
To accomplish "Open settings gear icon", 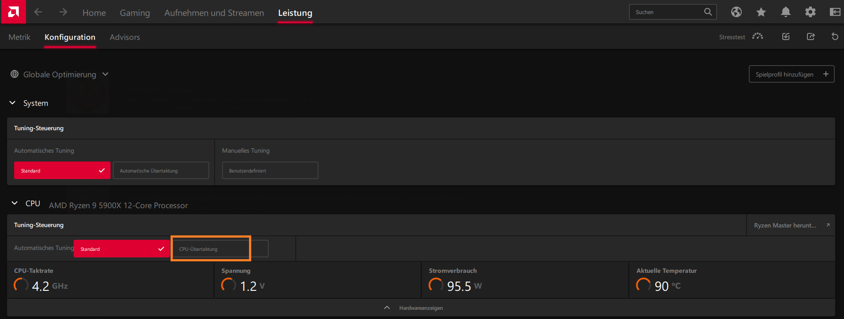I will [x=811, y=12].
